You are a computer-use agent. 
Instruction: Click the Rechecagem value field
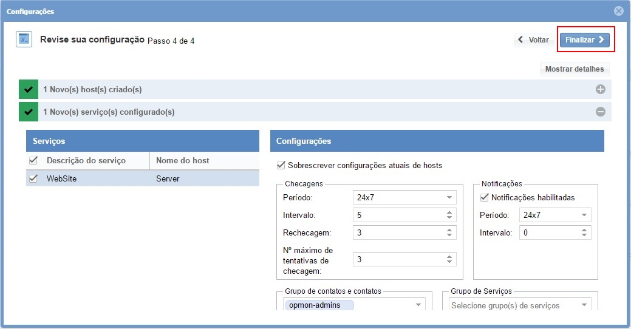coord(398,232)
